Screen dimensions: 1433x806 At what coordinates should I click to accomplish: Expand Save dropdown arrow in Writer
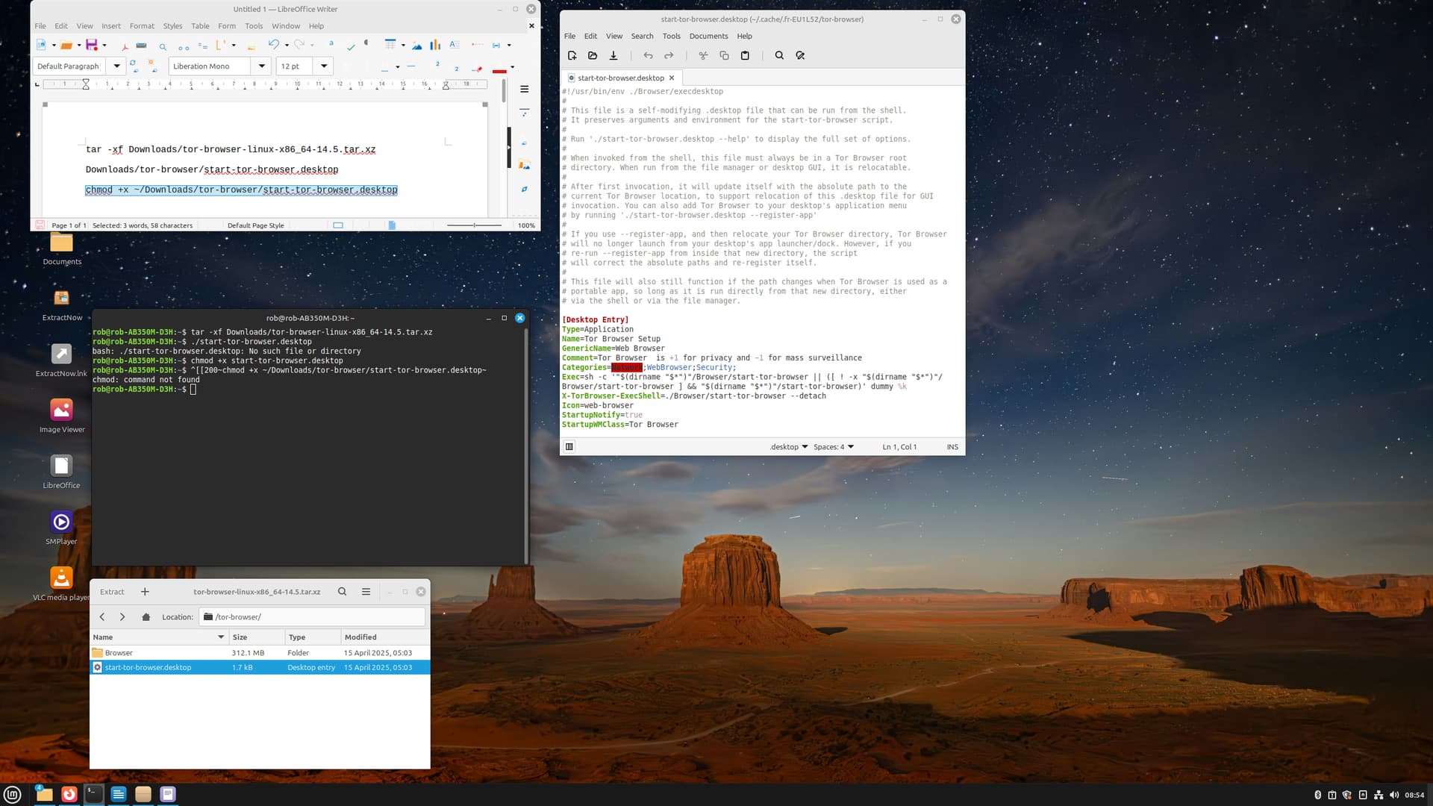tap(104, 46)
